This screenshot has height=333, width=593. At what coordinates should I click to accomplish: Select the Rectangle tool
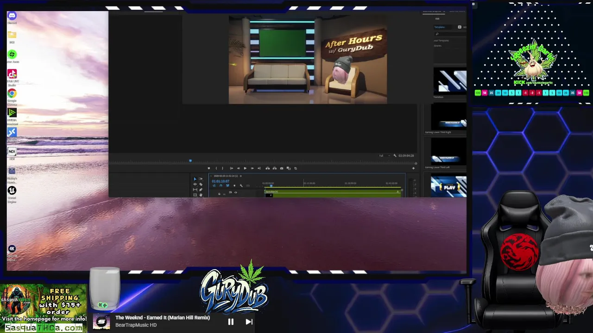pyautogui.click(x=195, y=195)
